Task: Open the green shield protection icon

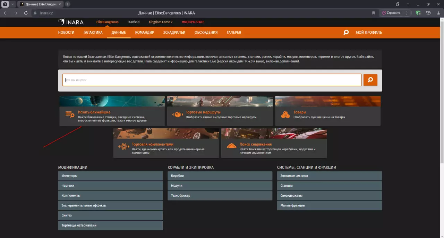Action: point(418,13)
